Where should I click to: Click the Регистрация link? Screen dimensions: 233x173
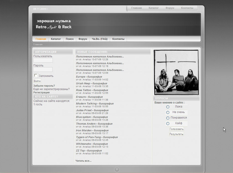(41, 92)
